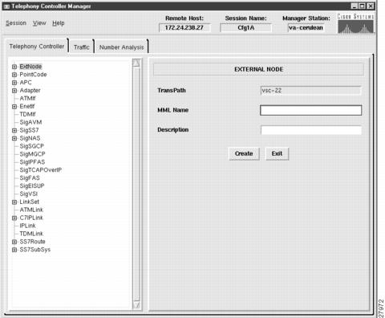Expand the Adapter tree node
Viewport: 385px width, 318px height.
[14, 91]
